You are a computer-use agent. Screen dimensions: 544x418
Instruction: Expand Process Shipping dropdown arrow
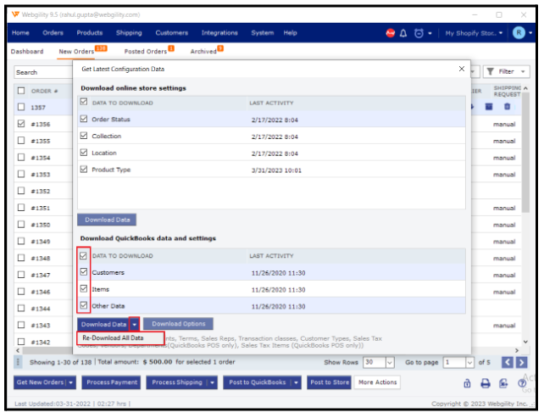point(212,382)
